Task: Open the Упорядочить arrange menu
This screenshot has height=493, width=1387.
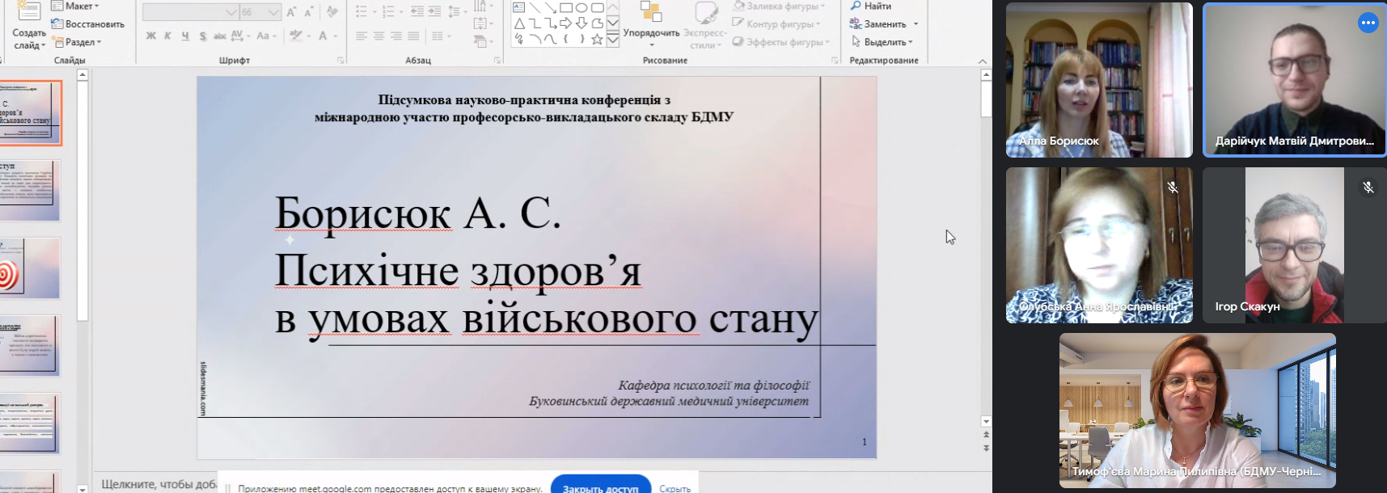Action: click(x=651, y=26)
